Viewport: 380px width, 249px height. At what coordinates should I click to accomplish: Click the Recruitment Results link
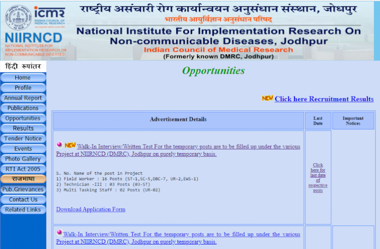[x=324, y=99]
